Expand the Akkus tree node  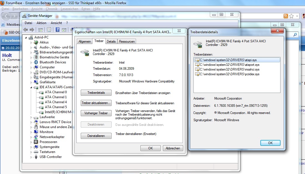click(x=31, y=43)
